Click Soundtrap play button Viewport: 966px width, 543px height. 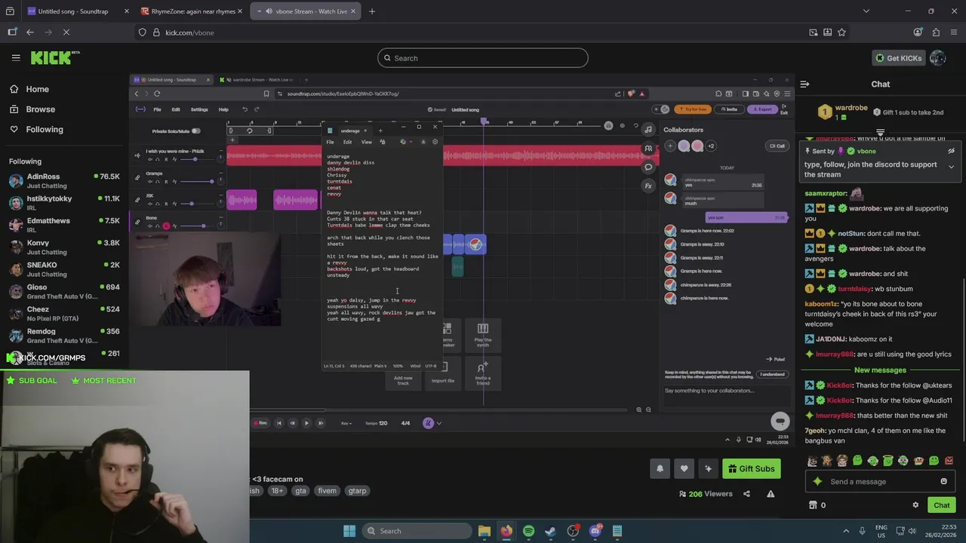point(306,423)
